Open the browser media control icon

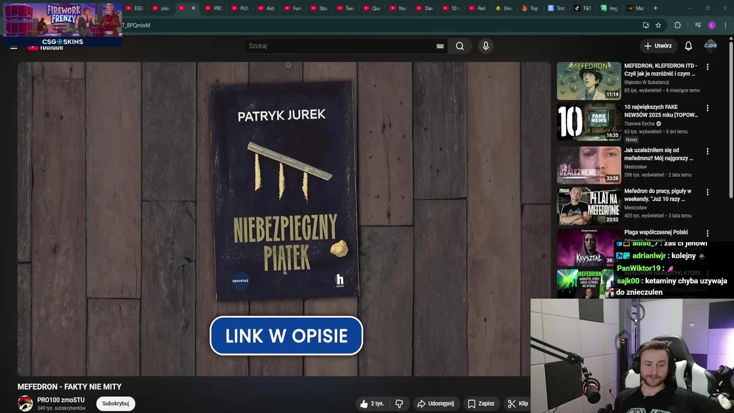[698, 25]
